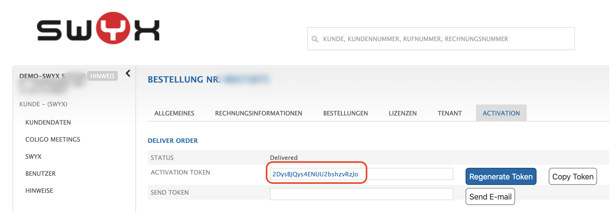Select the Activation tab
This screenshot has width=616, height=212.
tap(501, 113)
